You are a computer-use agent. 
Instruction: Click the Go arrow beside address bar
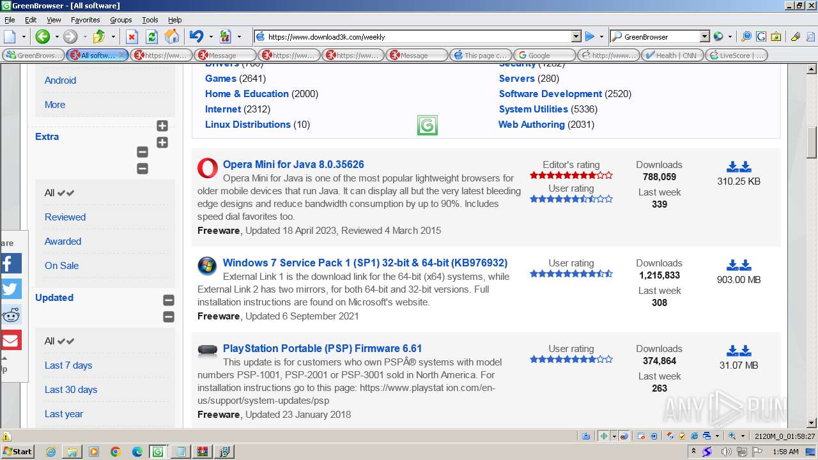(590, 36)
